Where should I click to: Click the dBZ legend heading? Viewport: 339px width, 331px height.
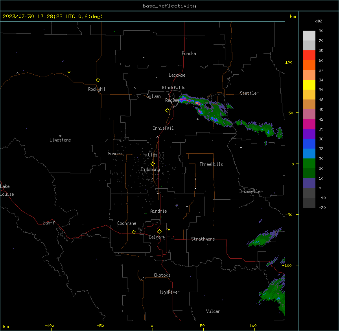[x=319, y=21]
